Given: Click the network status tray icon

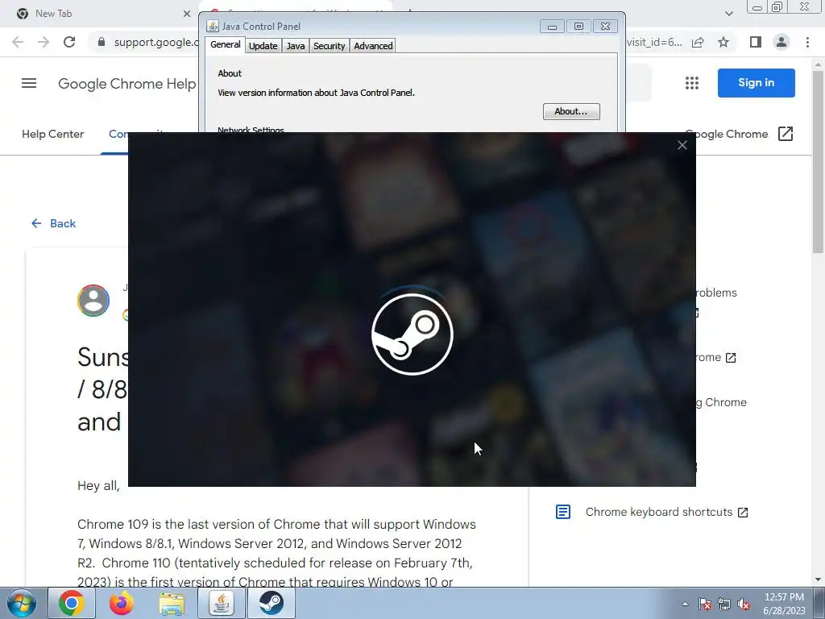Looking at the screenshot, I should (724, 604).
